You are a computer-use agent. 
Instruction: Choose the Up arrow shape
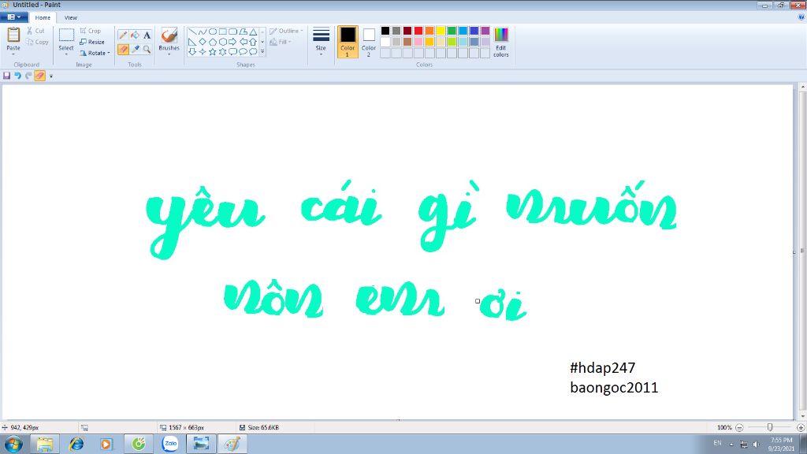pos(253,42)
